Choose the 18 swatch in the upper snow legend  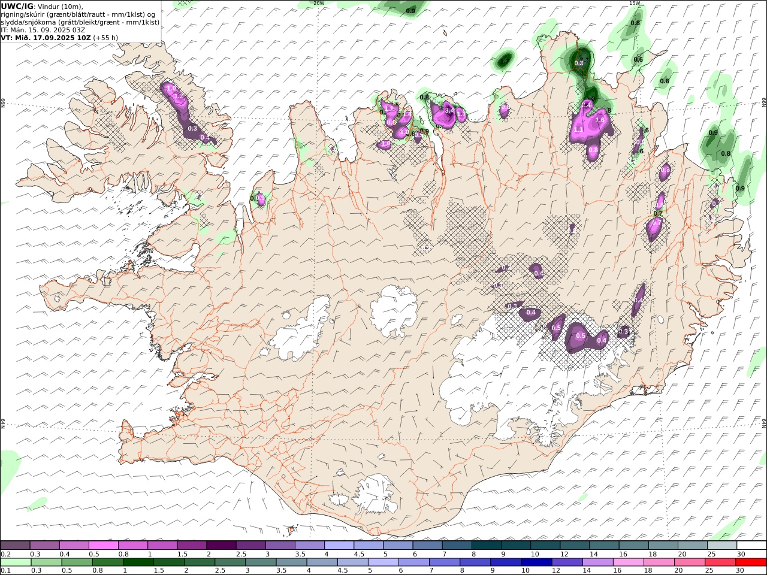tap(663, 545)
